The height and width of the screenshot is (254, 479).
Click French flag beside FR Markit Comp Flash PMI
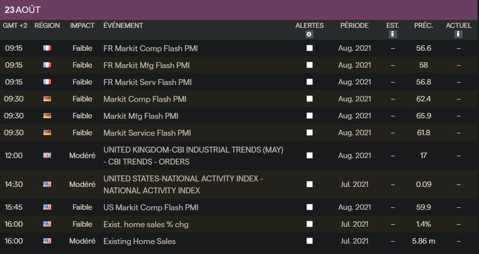point(47,48)
